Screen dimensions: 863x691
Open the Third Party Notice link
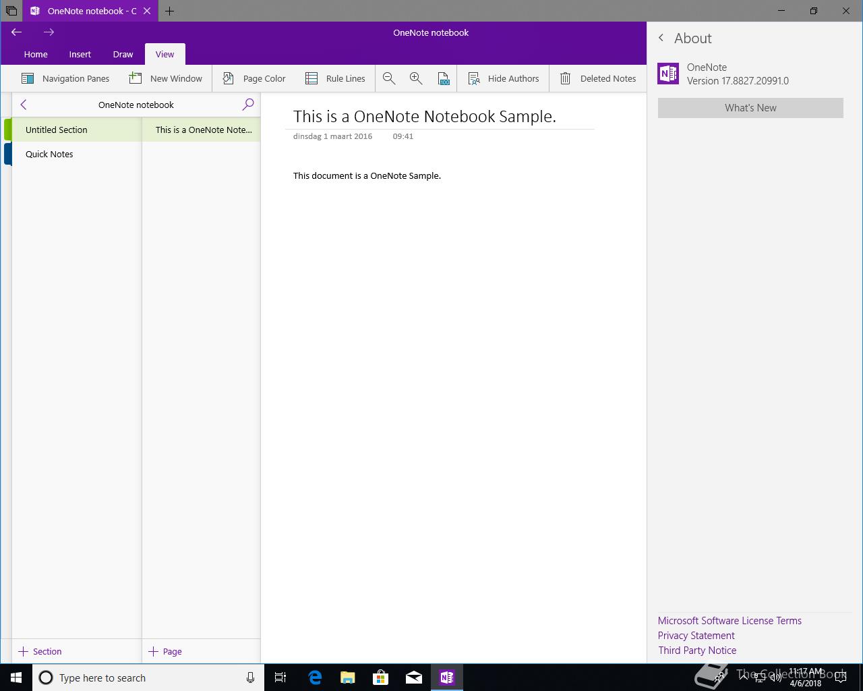coord(697,651)
